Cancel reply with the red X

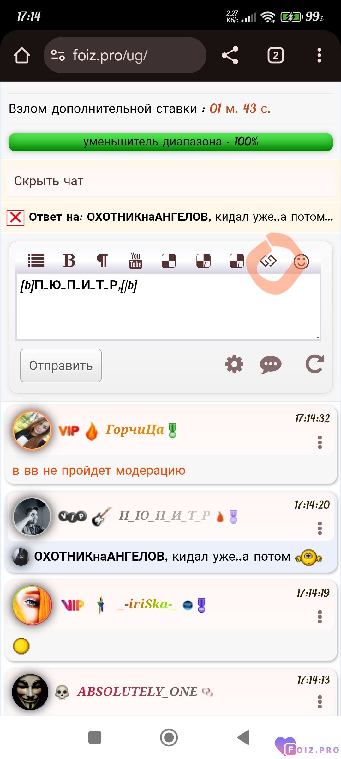click(x=15, y=218)
